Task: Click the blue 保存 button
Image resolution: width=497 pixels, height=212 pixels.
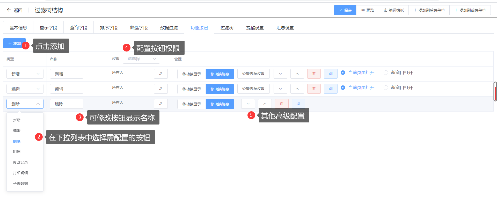Action: pos(345,10)
